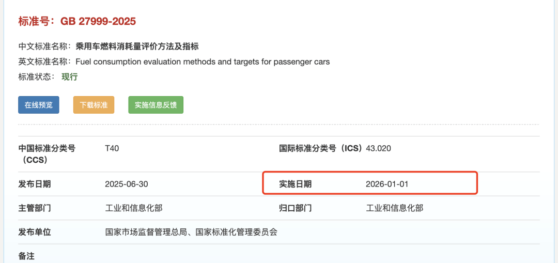Select the 43.020 ICS value
Viewport: 558px width, 263px height.
[378, 149]
